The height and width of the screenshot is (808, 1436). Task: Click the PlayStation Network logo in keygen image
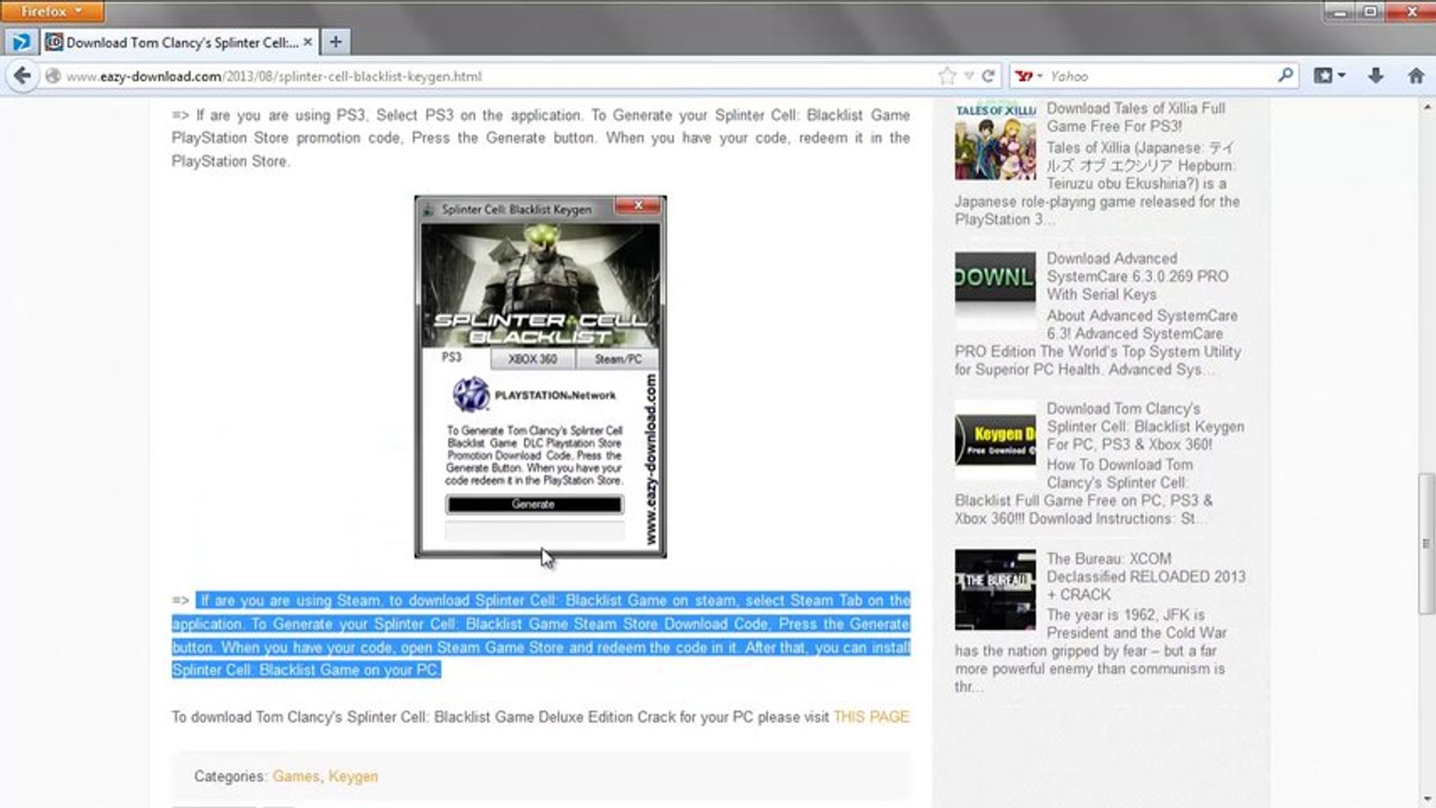[x=534, y=394]
